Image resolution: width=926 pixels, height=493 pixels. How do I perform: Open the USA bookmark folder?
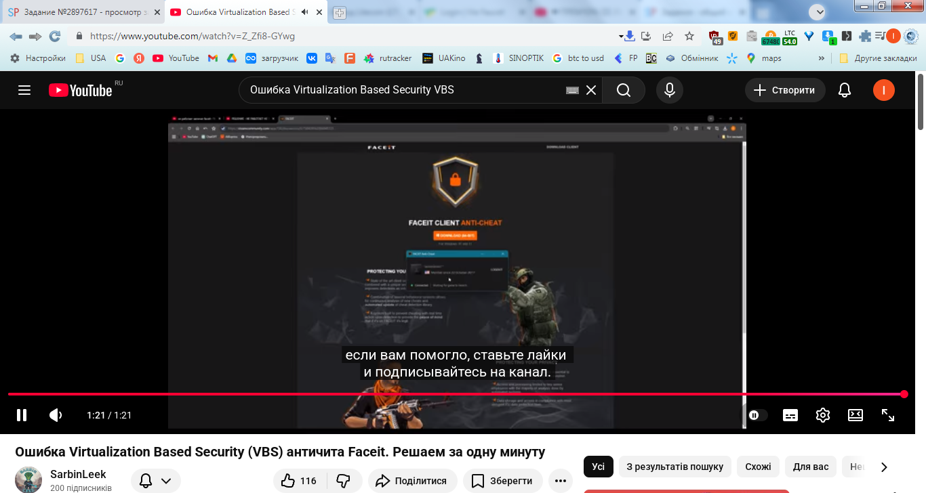click(x=90, y=58)
